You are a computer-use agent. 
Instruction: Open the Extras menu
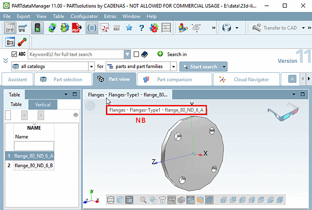[x=110, y=16]
